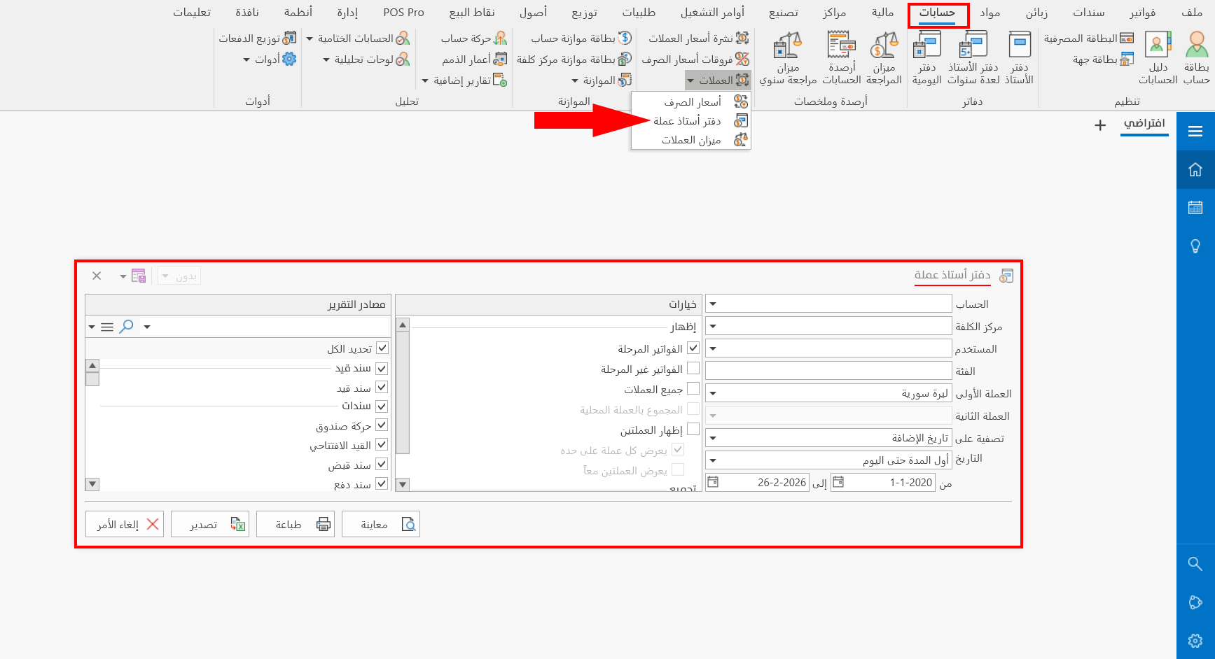The image size is (1215, 659).
Task: Expand الموازنة dropdown in ribbon
Action: pos(601,80)
